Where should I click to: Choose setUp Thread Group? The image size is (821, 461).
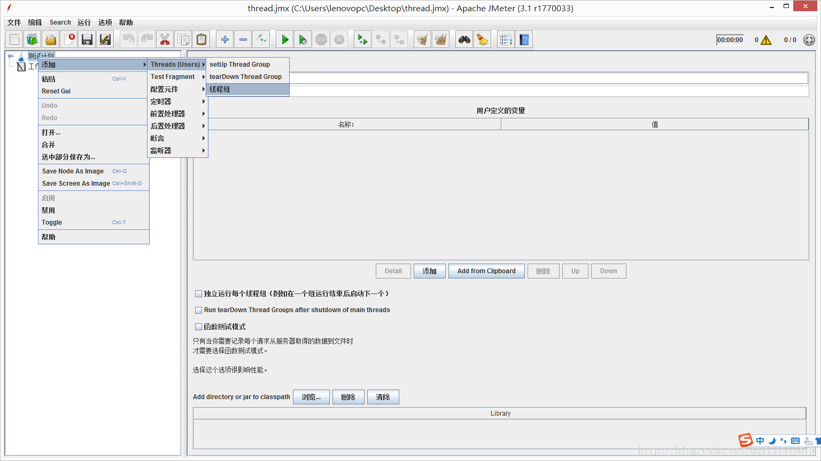(248, 65)
